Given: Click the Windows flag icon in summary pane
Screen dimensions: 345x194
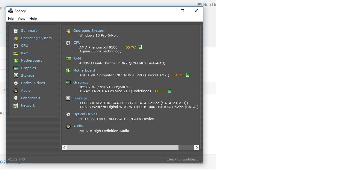Looking at the screenshot, I should (68, 31).
